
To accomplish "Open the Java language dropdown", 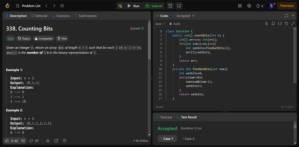I will pos(160,24).
